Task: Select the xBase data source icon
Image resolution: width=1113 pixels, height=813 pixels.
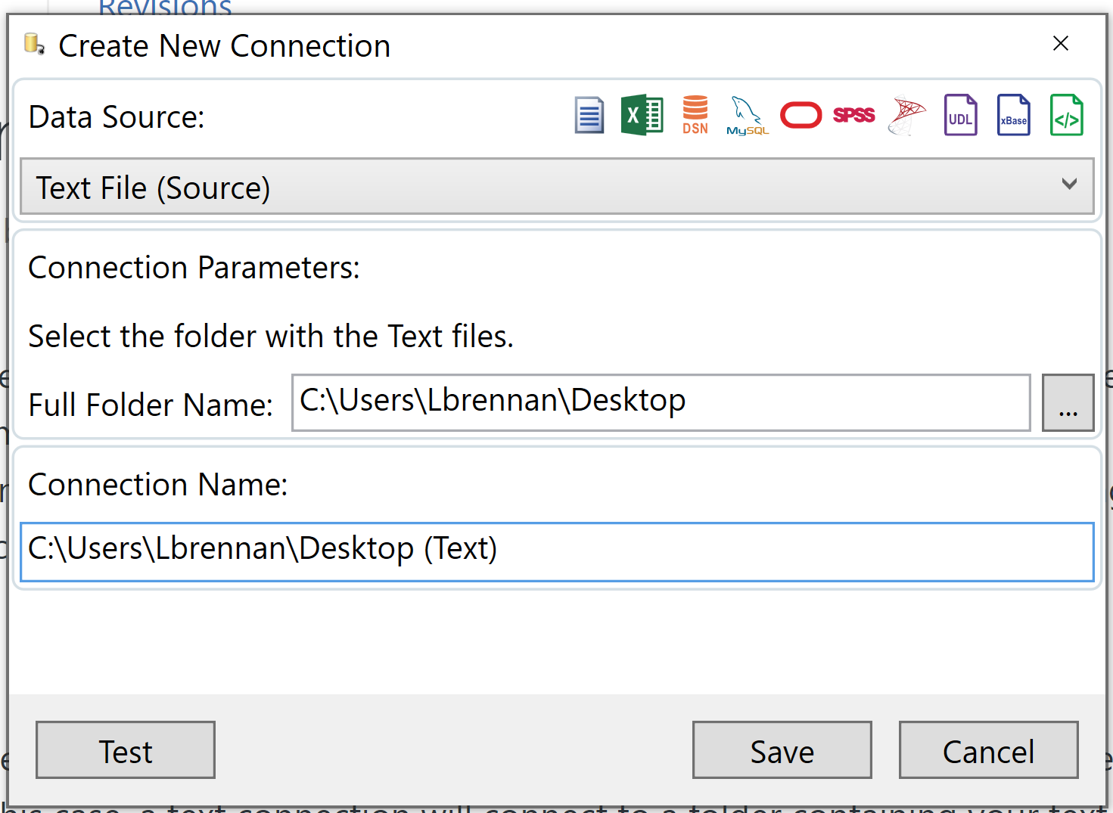Action: 1013,114
